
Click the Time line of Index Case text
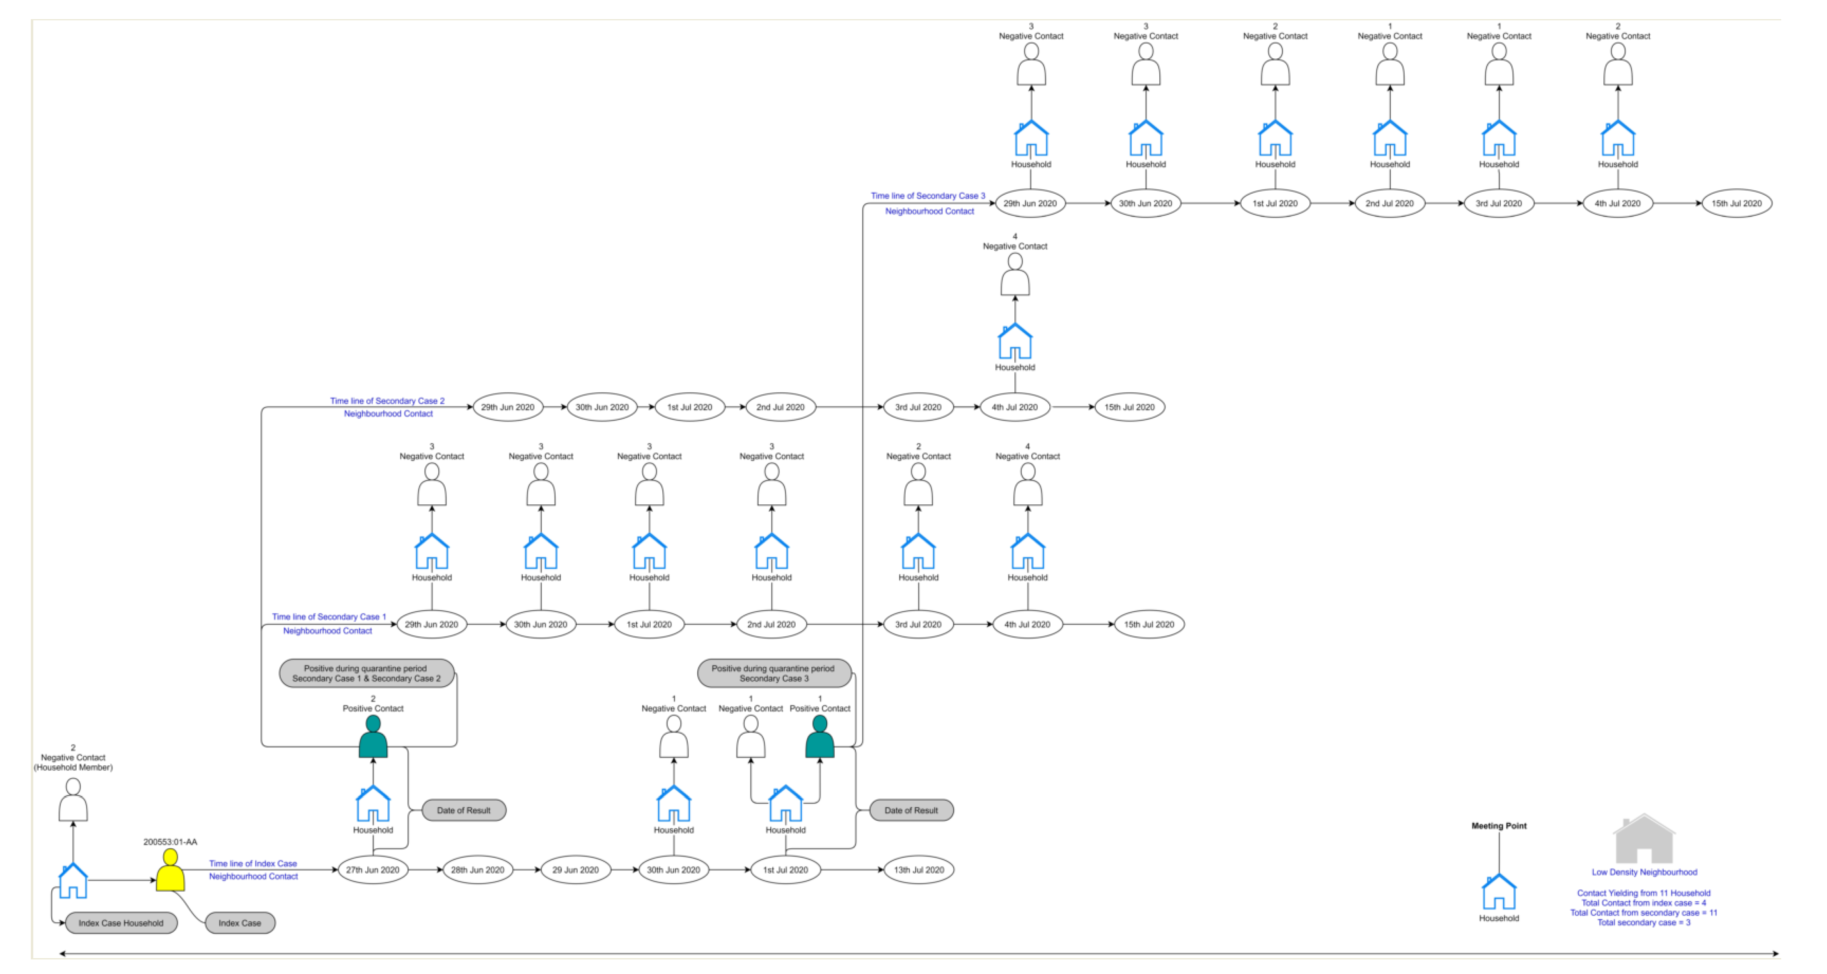[252, 863]
